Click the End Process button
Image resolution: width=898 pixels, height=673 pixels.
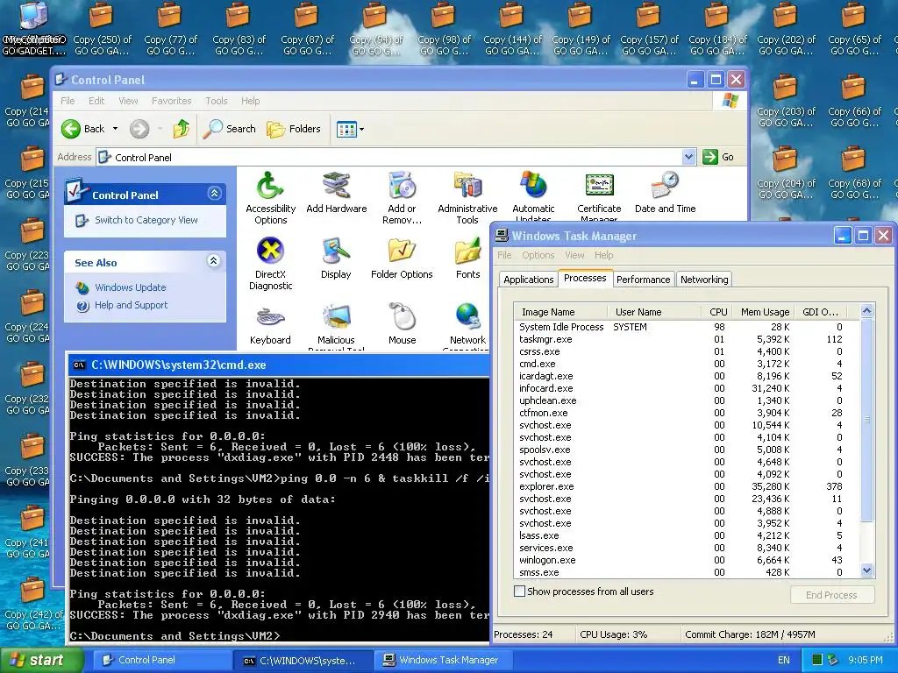831,595
